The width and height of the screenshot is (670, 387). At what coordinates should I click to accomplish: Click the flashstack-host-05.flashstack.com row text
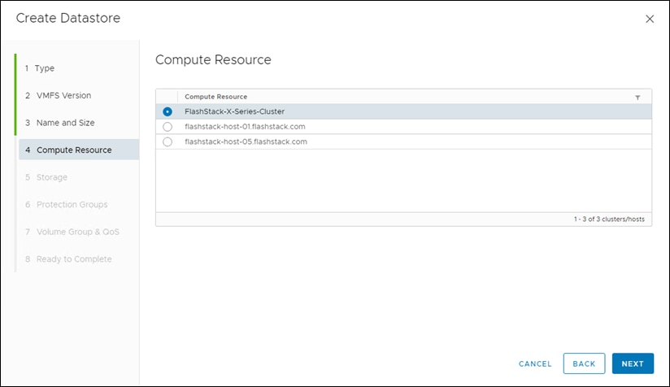tap(246, 141)
